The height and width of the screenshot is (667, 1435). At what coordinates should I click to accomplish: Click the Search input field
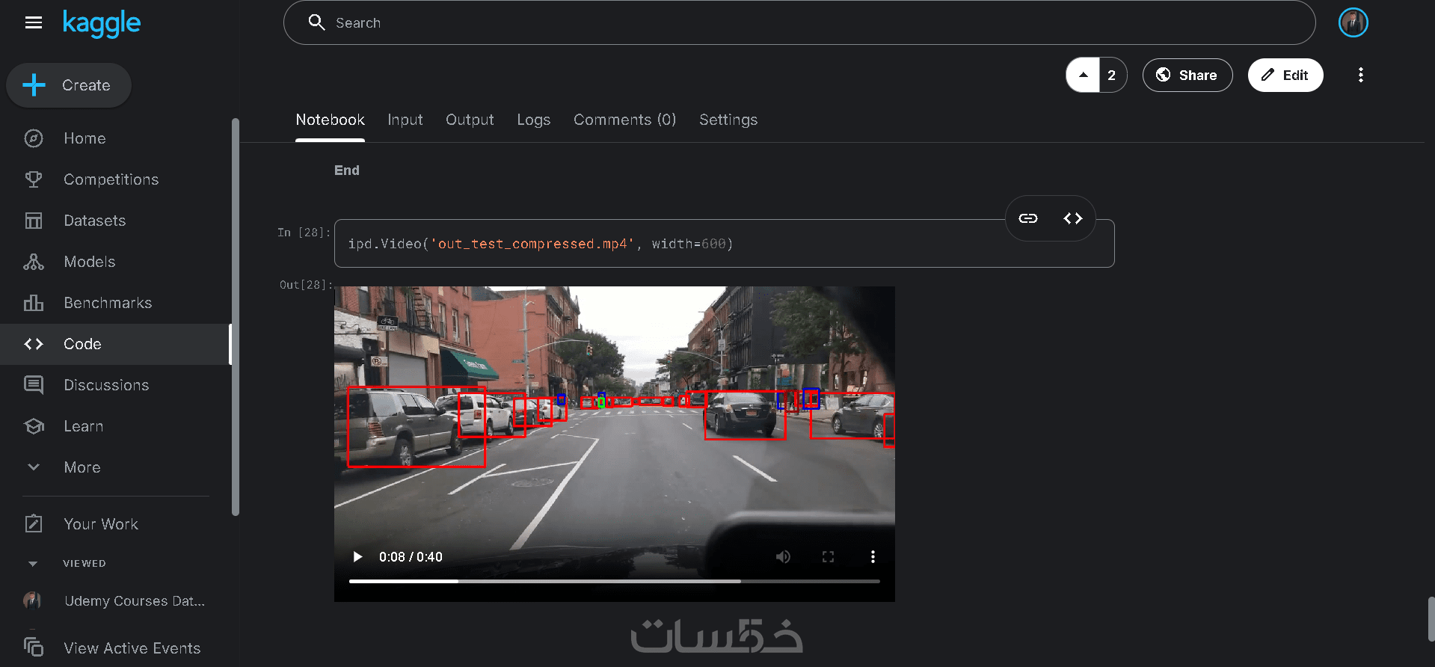[x=799, y=22]
